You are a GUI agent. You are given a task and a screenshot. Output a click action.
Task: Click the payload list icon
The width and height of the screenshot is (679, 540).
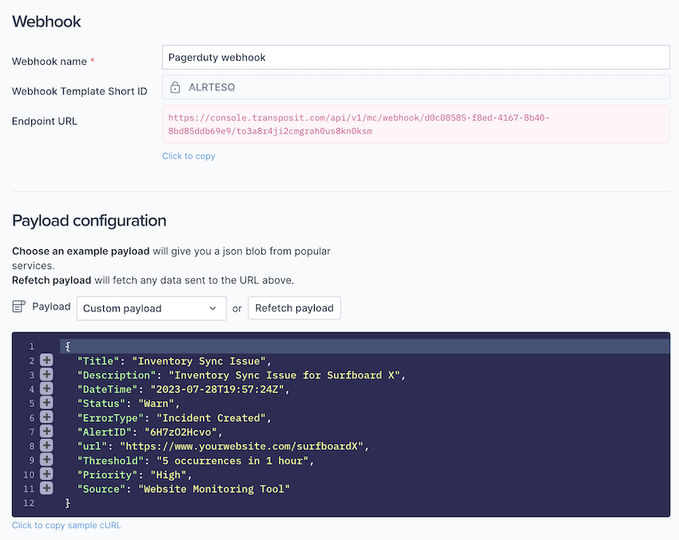click(19, 308)
